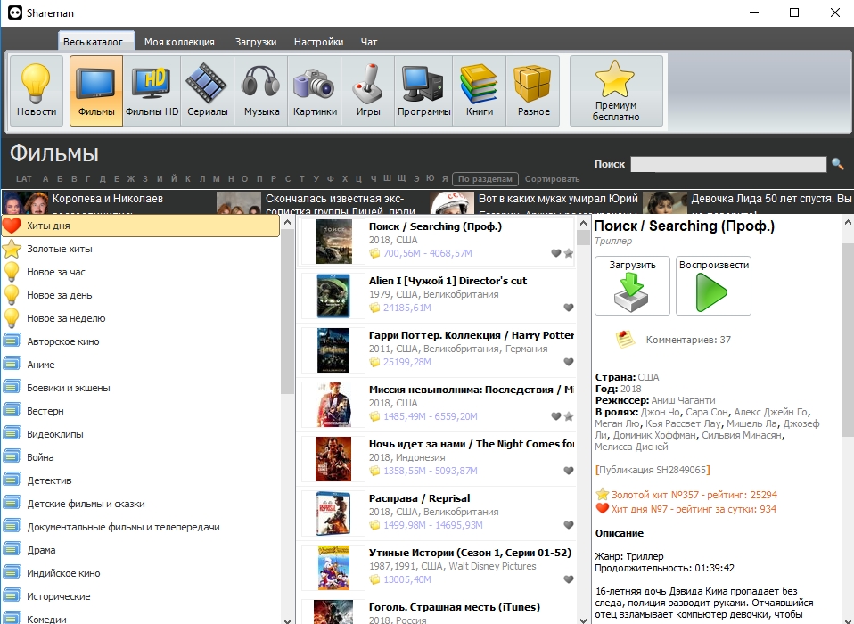Toggle star on Миссия невыполнима row
The width and height of the screenshot is (854, 624).
[569, 416]
